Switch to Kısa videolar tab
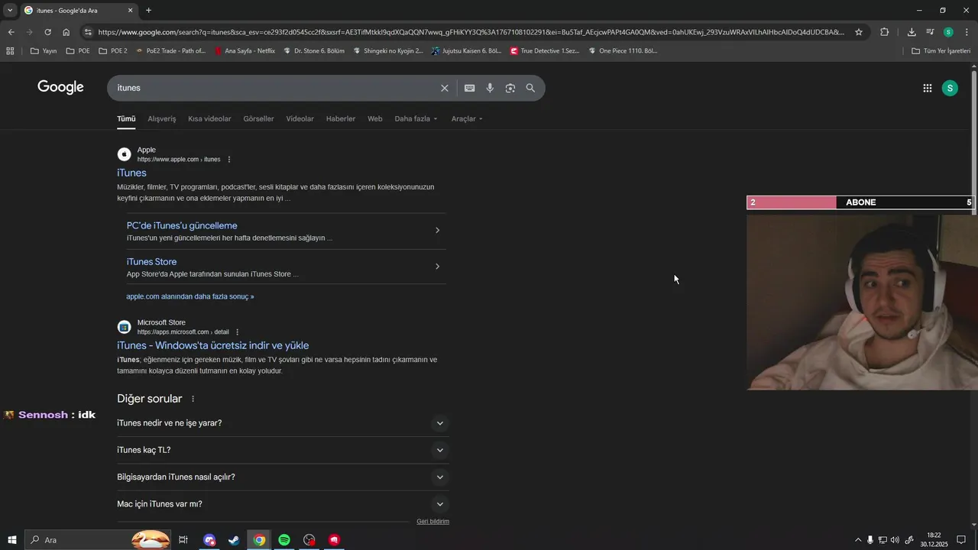This screenshot has width=978, height=550. point(209,119)
